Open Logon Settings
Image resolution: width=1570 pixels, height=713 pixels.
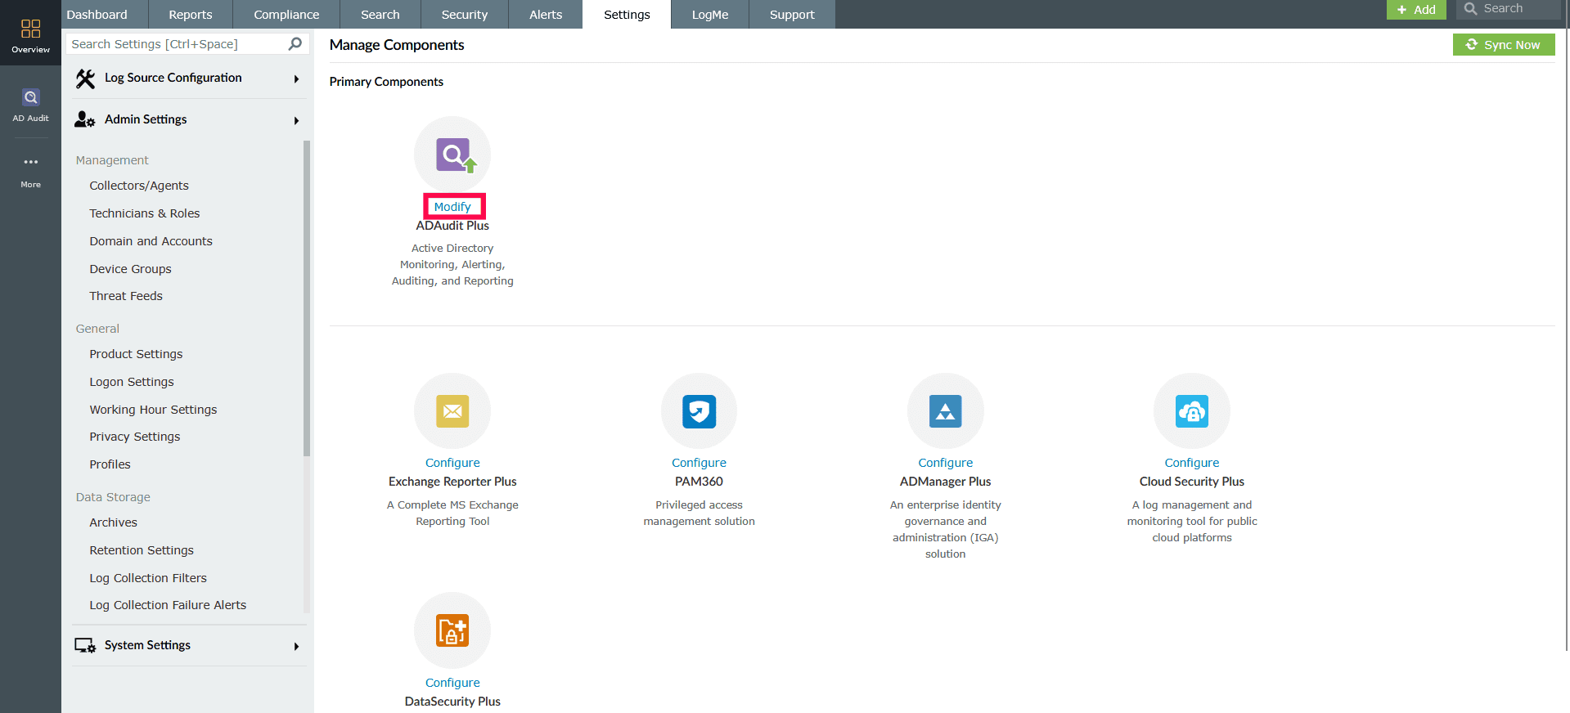coord(132,382)
